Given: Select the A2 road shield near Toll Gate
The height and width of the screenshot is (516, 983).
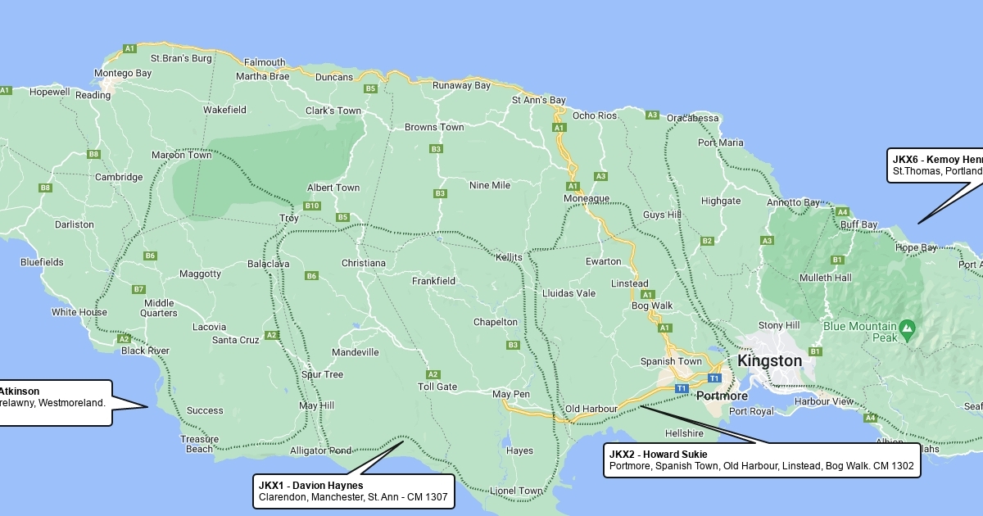Looking at the screenshot, I should coord(433,374).
